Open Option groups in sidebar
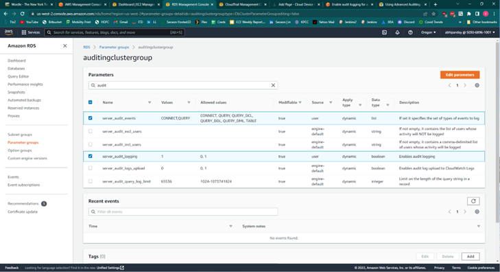500x272 pixels. [20, 150]
